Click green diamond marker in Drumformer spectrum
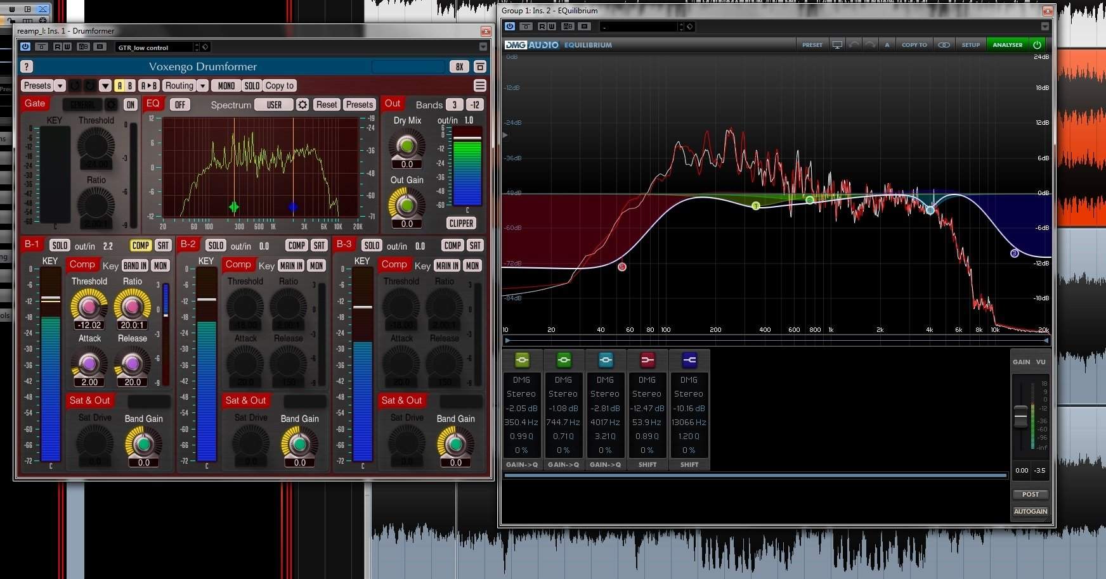 [x=234, y=207]
